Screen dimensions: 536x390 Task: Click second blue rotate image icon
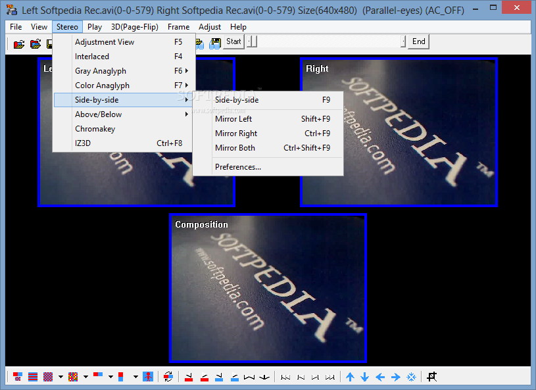tap(235, 377)
